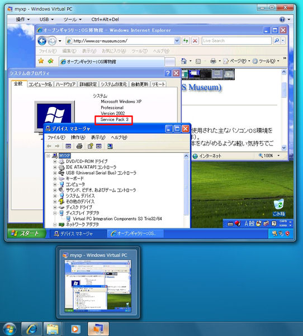303x336 pixels.
Task: Expand DVD/CD-ROM drives node
Action: pos(55,161)
